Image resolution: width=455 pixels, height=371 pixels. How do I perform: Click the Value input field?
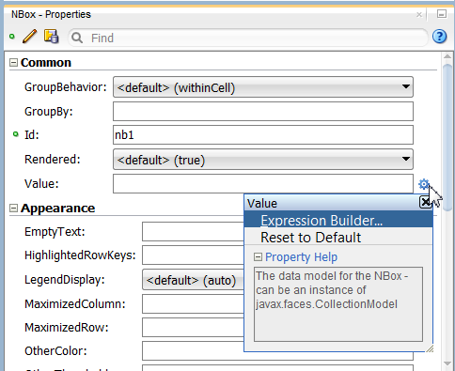click(263, 184)
